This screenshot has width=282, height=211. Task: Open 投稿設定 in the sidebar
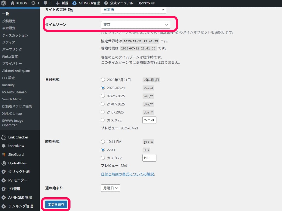[9, 21]
